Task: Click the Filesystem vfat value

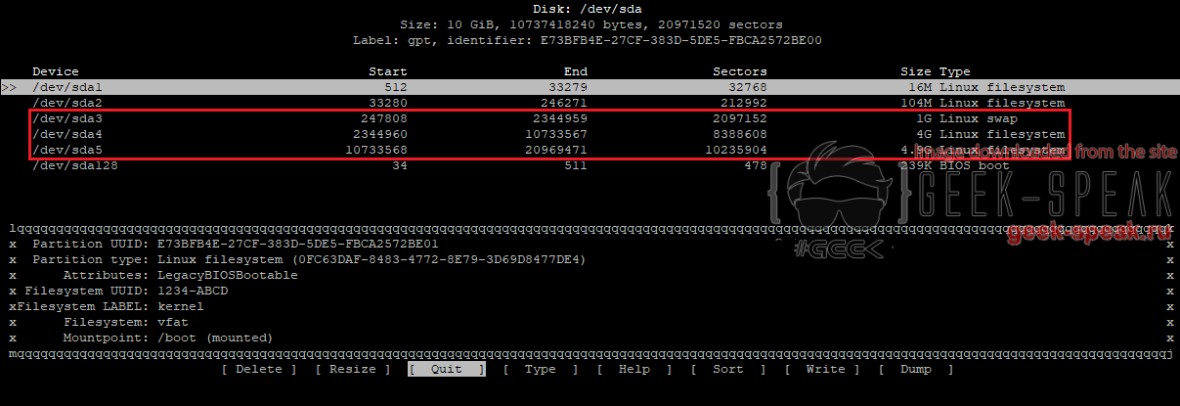Action: [173, 322]
